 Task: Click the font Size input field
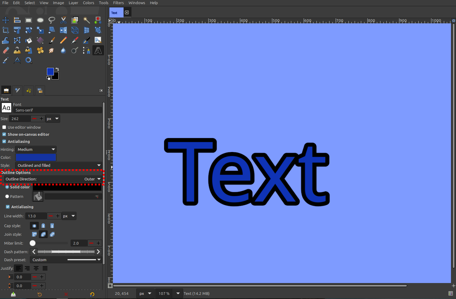pyautogui.click(x=20, y=119)
